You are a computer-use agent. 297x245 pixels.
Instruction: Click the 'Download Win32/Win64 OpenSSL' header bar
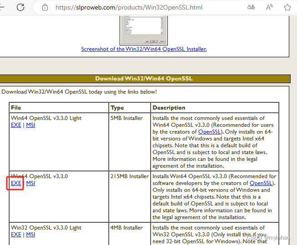point(144,79)
